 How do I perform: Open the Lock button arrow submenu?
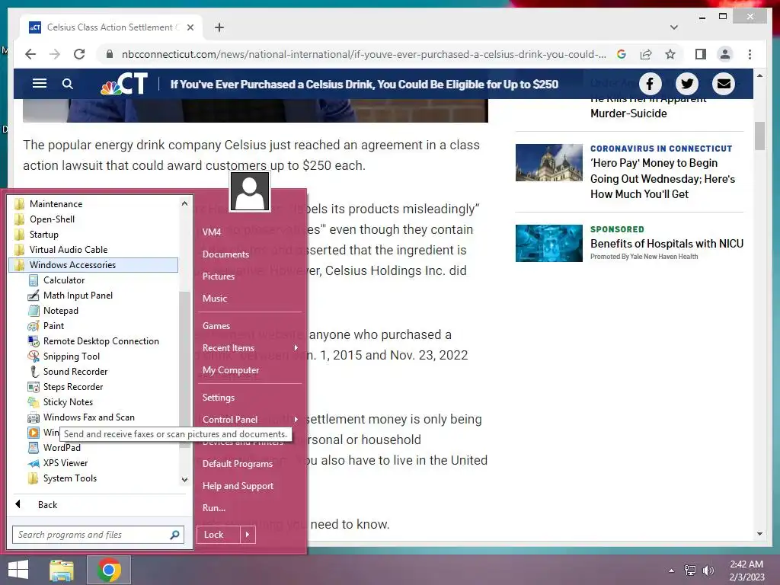[248, 535]
